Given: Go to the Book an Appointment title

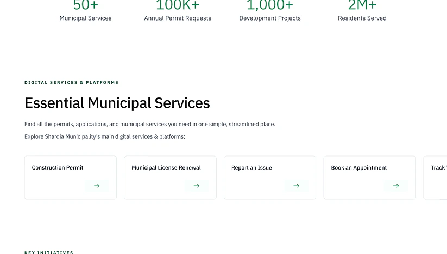Looking at the screenshot, I should (359, 168).
